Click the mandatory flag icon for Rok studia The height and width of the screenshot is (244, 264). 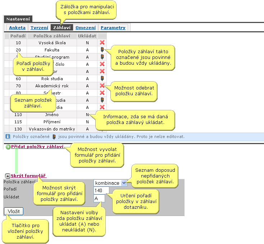coord(102,78)
